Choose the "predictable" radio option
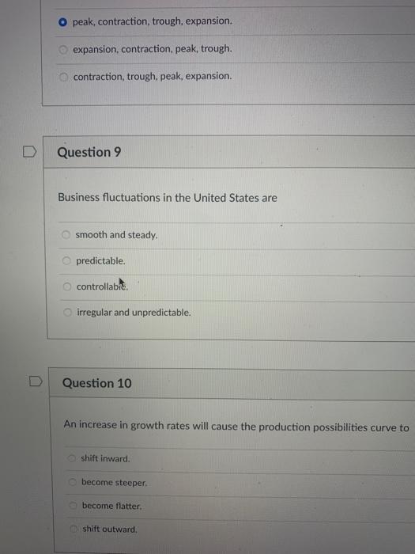The height and width of the screenshot is (554, 415). 66,260
